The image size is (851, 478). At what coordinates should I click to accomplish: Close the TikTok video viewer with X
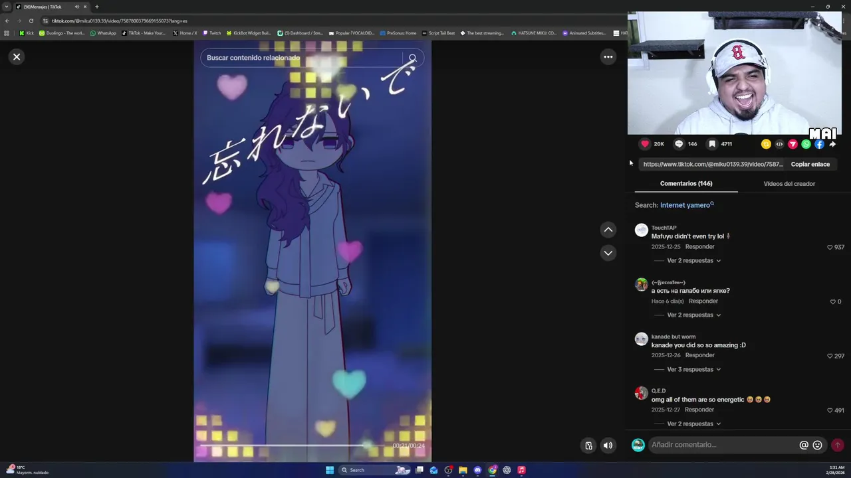pyautogui.click(x=17, y=56)
